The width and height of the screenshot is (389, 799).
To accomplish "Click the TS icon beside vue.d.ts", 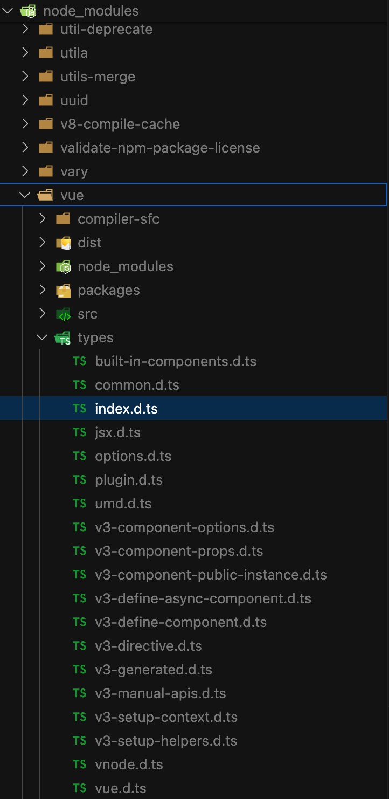I will [80, 788].
